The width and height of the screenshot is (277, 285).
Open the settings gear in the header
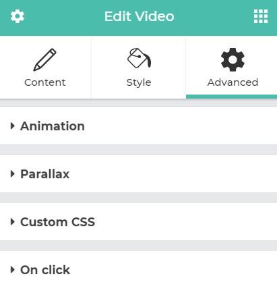tap(18, 16)
